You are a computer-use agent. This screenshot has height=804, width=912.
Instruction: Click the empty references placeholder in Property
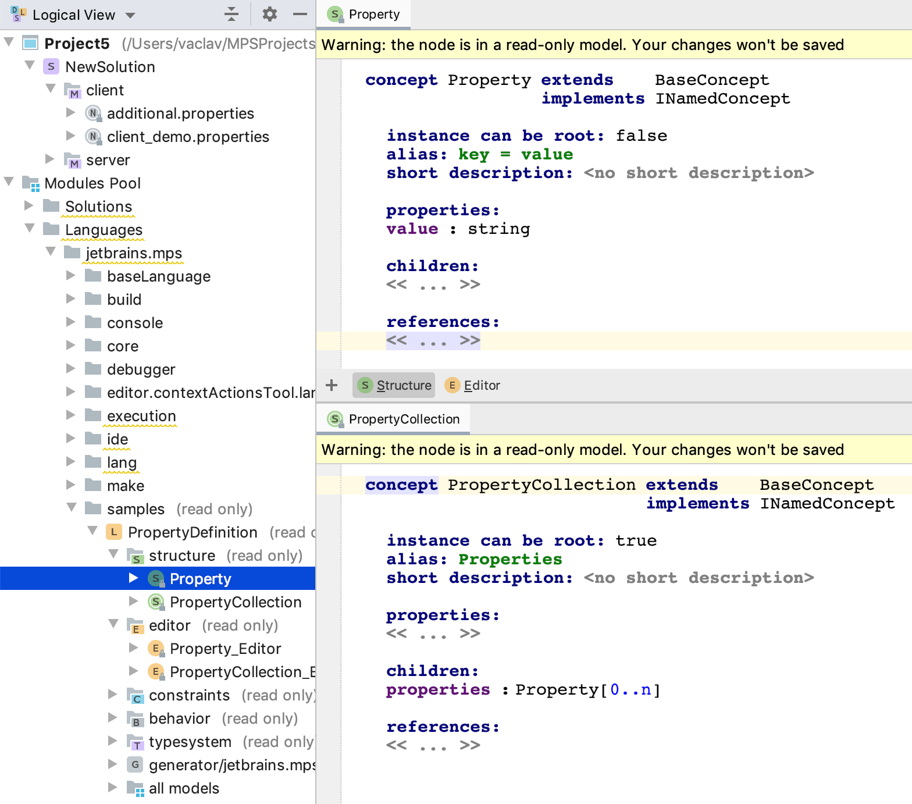[x=433, y=341]
